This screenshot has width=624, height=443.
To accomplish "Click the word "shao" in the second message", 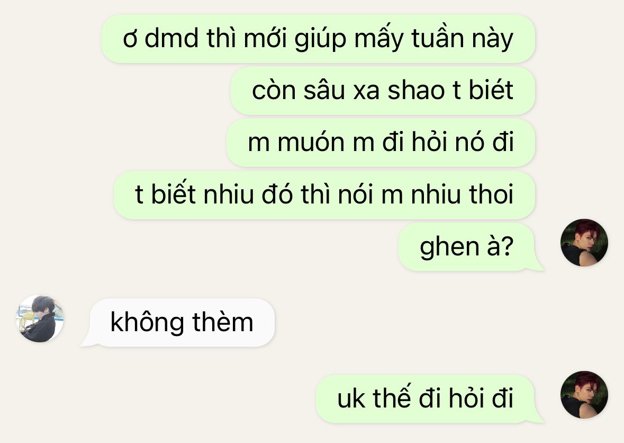I will point(416,91).
